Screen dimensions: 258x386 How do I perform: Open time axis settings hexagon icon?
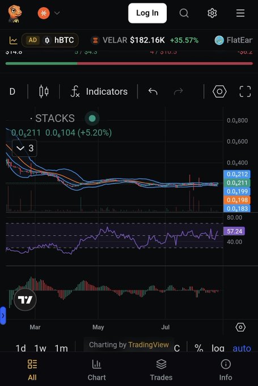tap(240, 327)
